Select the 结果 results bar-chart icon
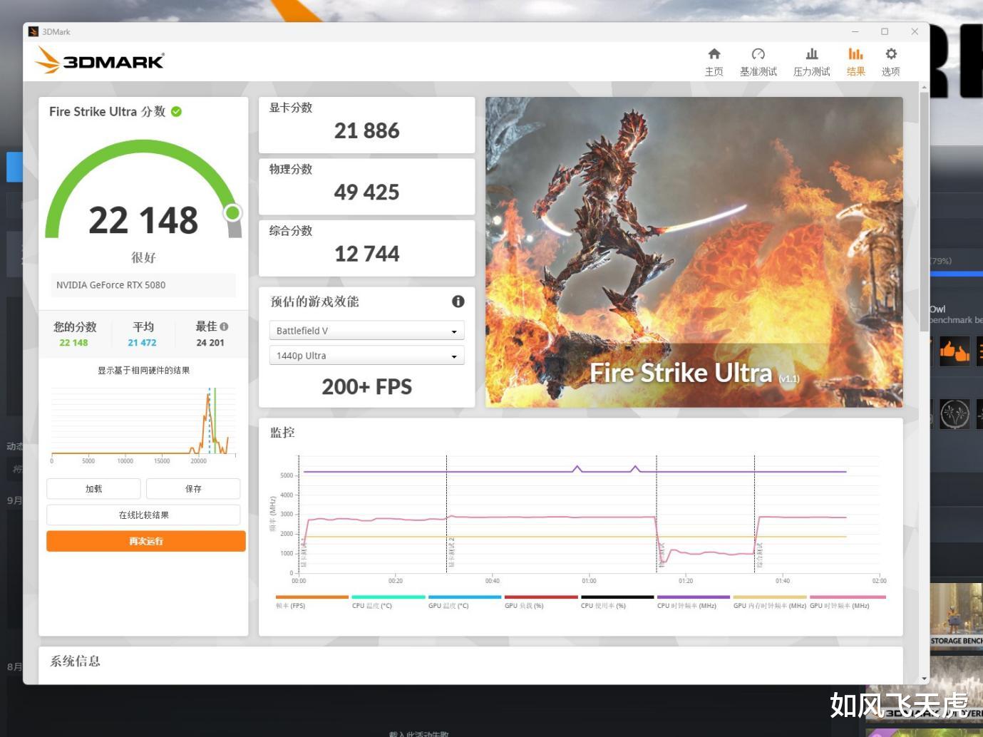The width and height of the screenshot is (983, 737). pos(855,53)
